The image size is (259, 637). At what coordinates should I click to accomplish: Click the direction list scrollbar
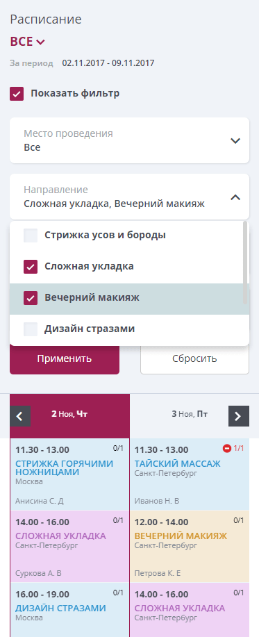[245, 263]
